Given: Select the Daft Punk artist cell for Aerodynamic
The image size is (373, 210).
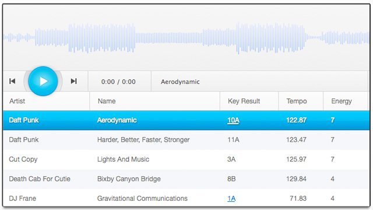Looking at the screenshot, I should 24,120.
